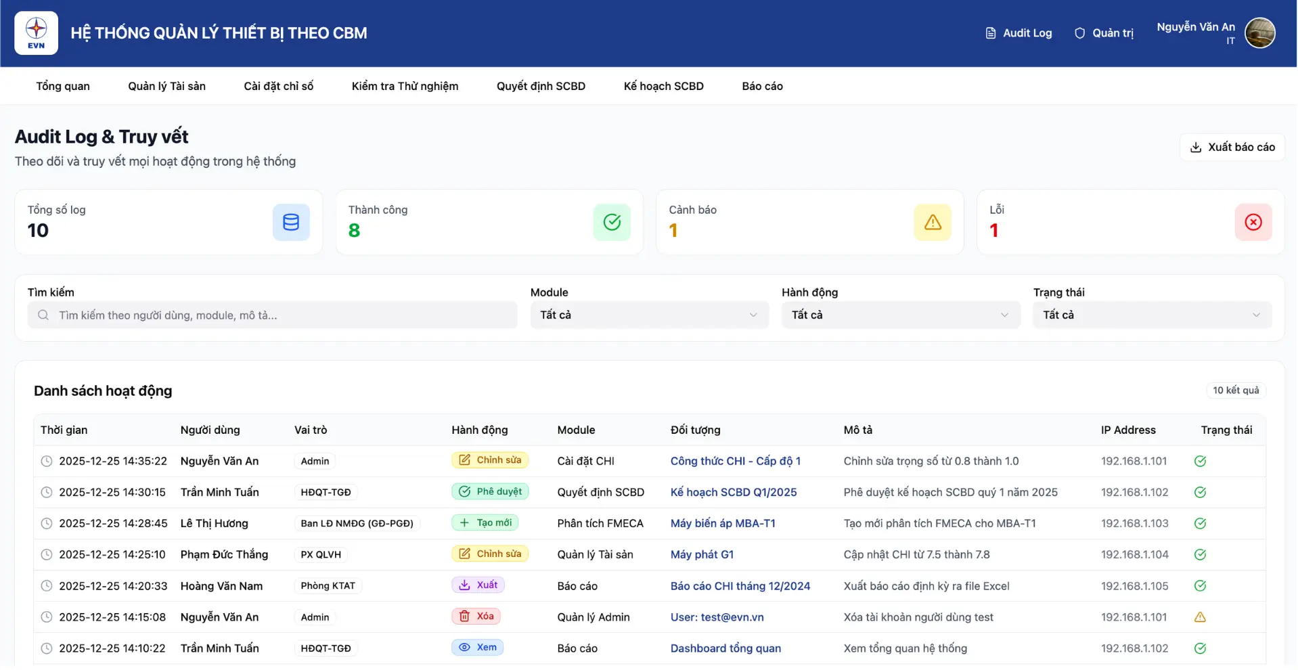Click the green checkmark on Thành công card
Viewport: 1298px width, 670px height.
tap(611, 222)
